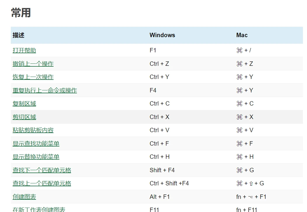Click the 描述 column header
The height and width of the screenshot is (212, 307).
tap(18, 35)
